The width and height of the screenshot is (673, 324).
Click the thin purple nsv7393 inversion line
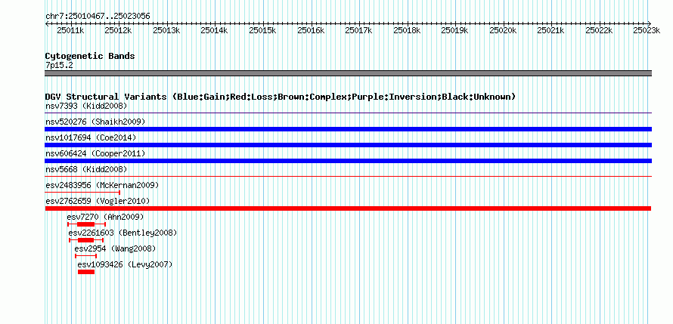[x=348, y=113]
